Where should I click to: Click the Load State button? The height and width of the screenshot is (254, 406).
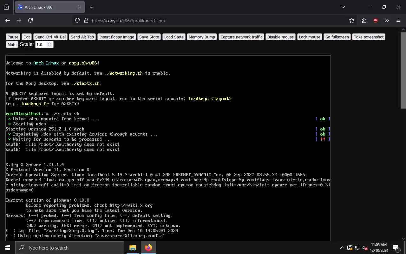174,37
